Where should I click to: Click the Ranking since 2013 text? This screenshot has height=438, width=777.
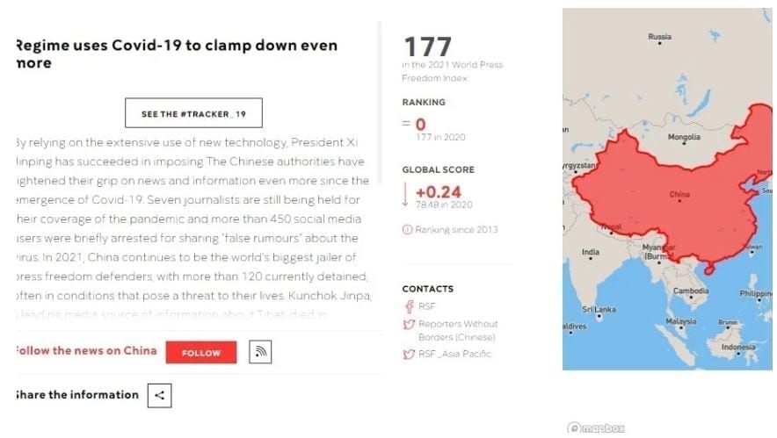[456, 230]
